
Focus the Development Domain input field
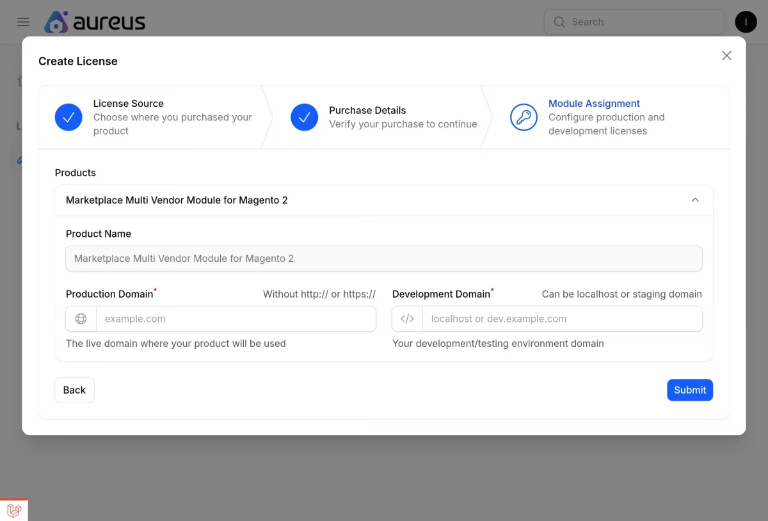[x=562, y=319]
